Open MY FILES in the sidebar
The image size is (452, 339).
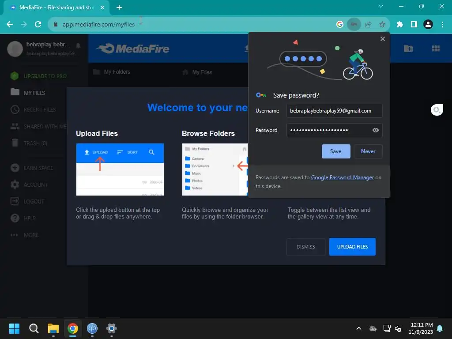point(28,93)
